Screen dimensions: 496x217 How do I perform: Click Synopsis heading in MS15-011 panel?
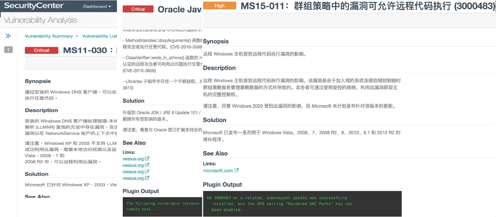click(x=216, y=41)
